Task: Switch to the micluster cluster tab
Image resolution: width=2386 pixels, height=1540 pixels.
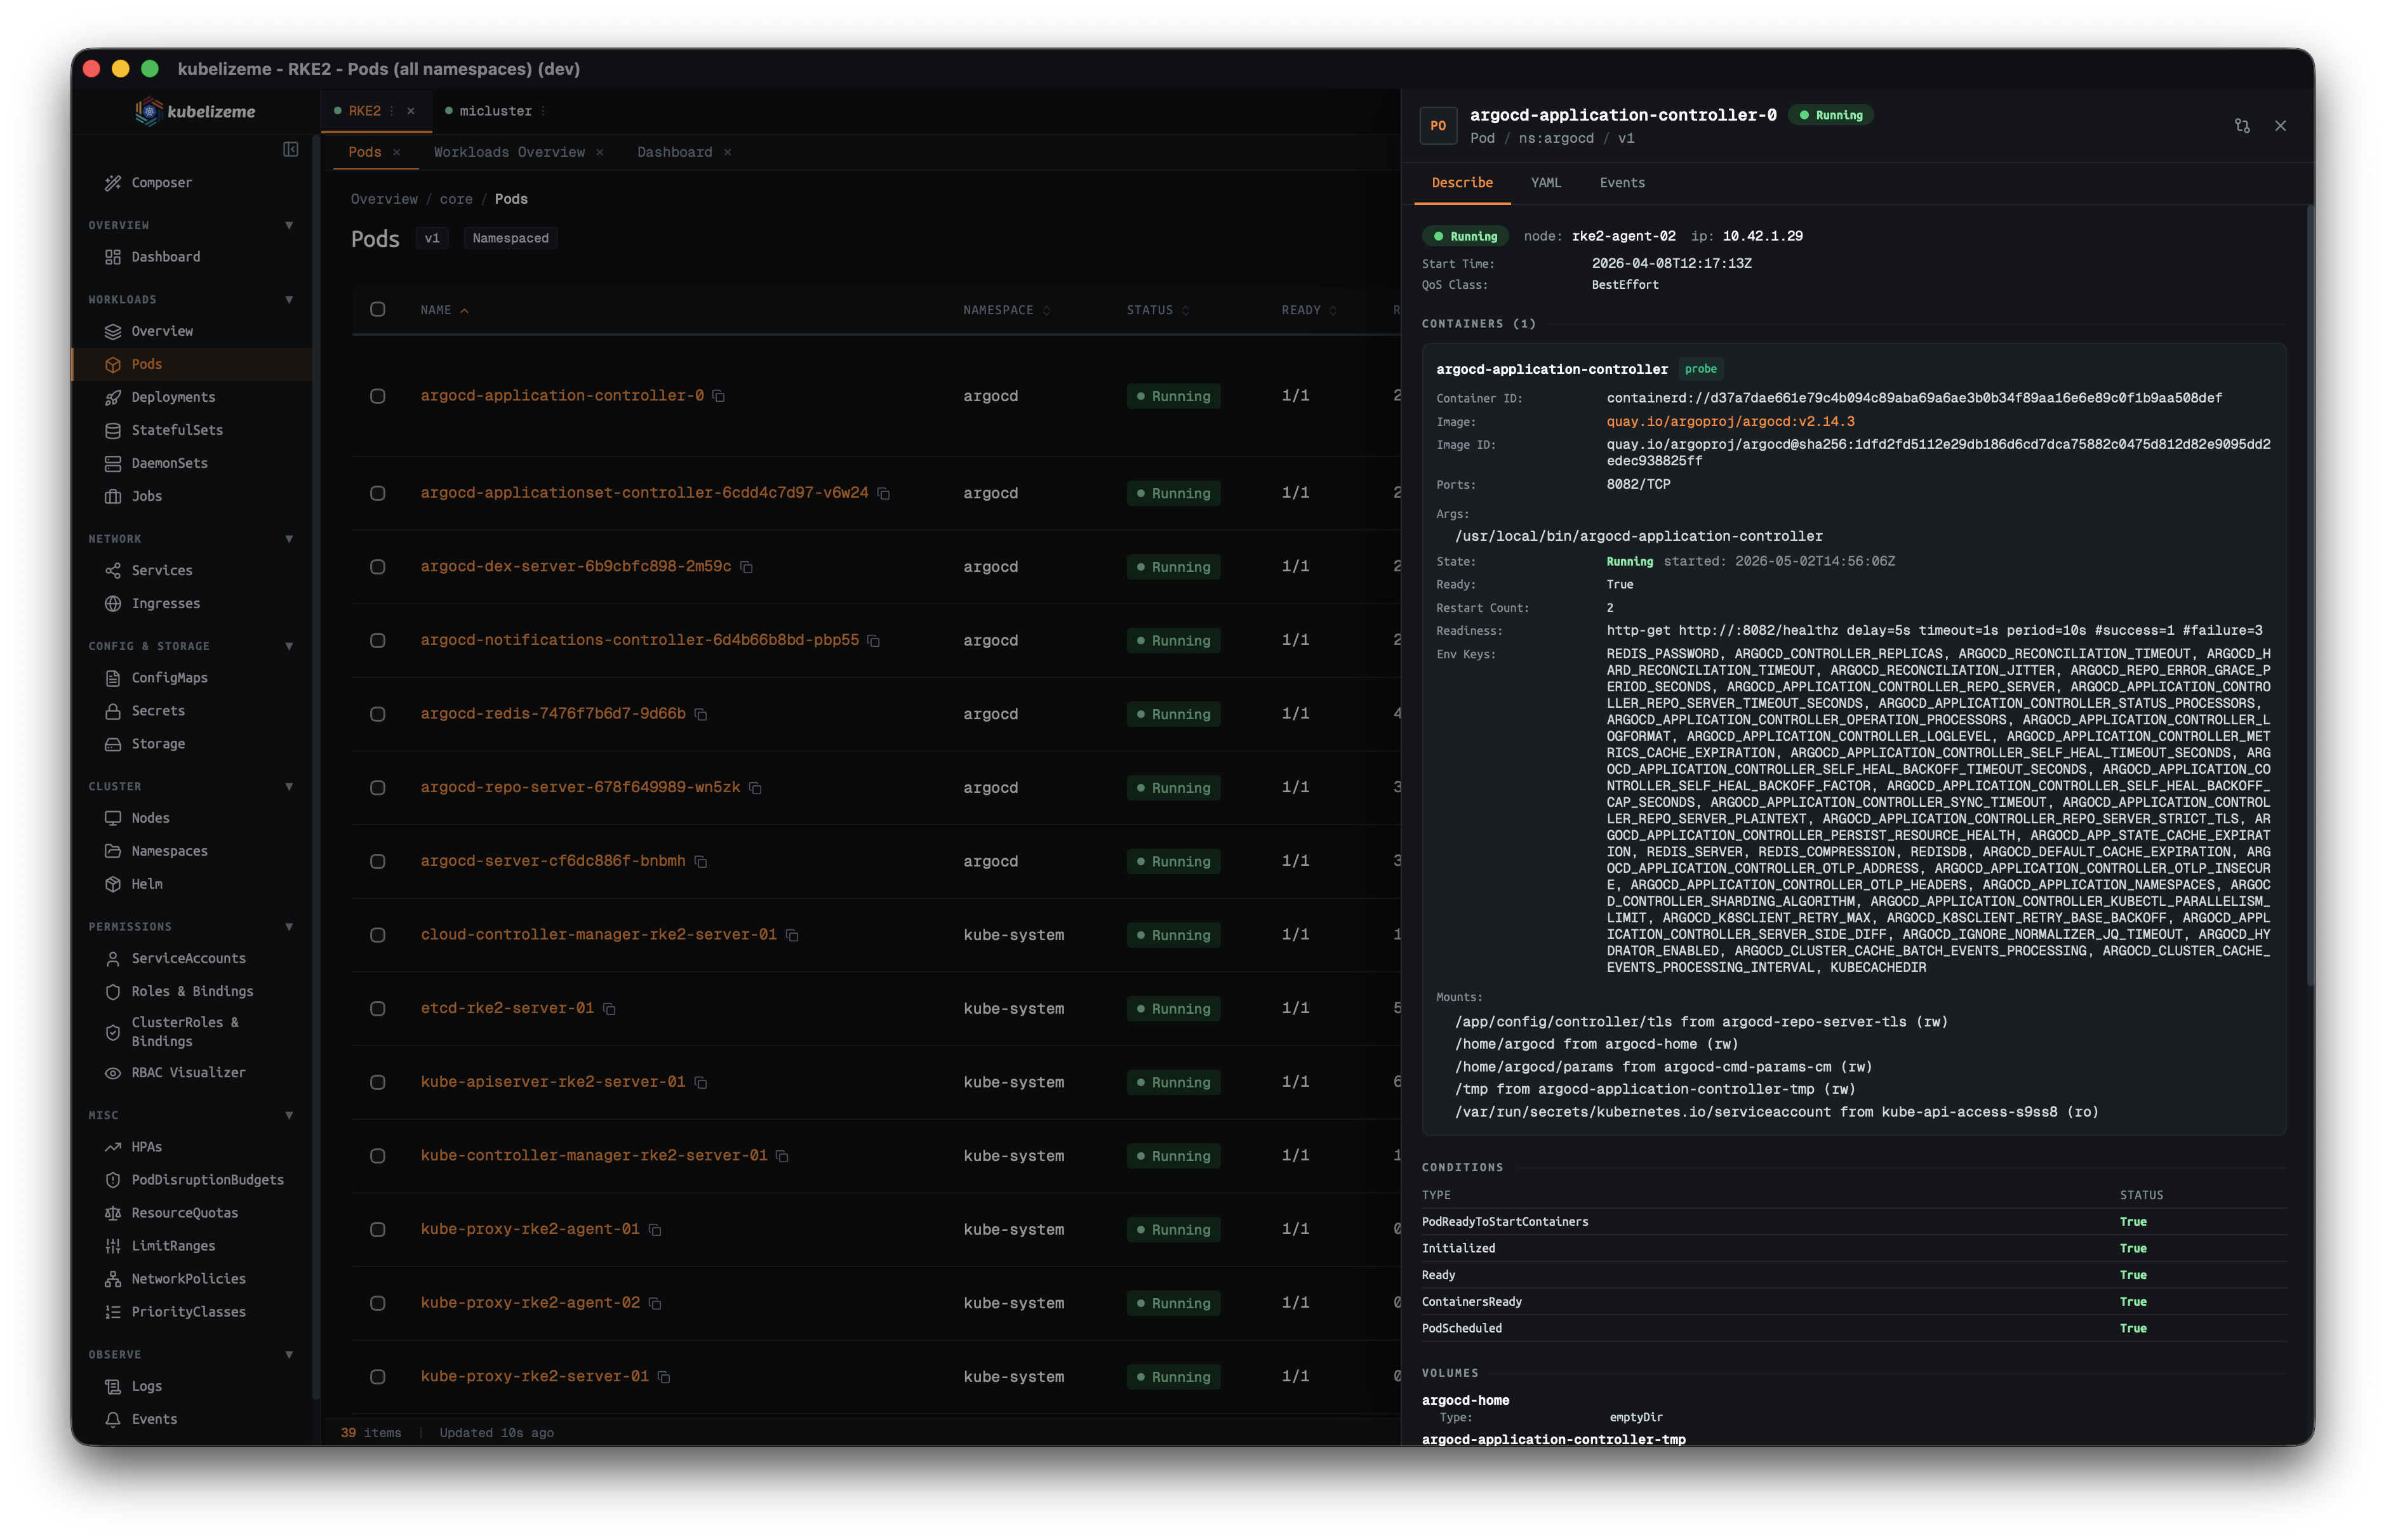Action: (x=495, y=111)
